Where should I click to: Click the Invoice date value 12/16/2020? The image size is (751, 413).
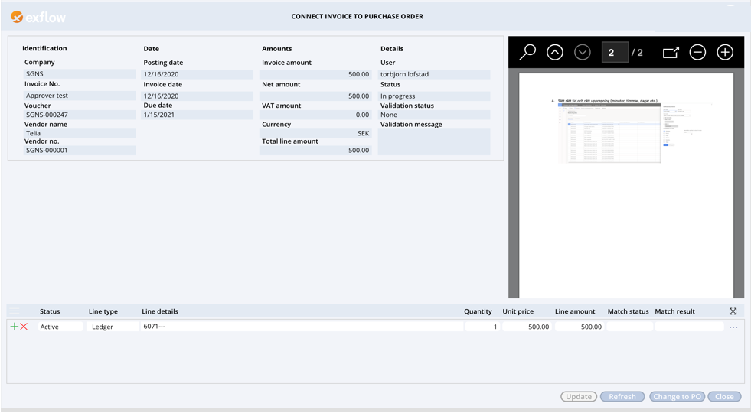tap(198, 96)
